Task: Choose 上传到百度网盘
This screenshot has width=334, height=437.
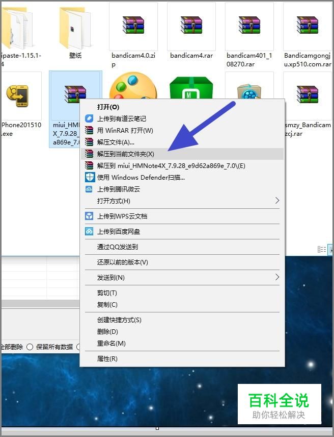Action: pyautogui.click(x=182, y=231)
